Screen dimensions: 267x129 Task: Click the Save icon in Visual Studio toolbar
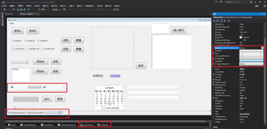(x=22, y=10)
